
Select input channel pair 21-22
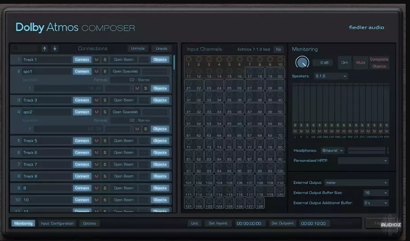coord(194,85)
